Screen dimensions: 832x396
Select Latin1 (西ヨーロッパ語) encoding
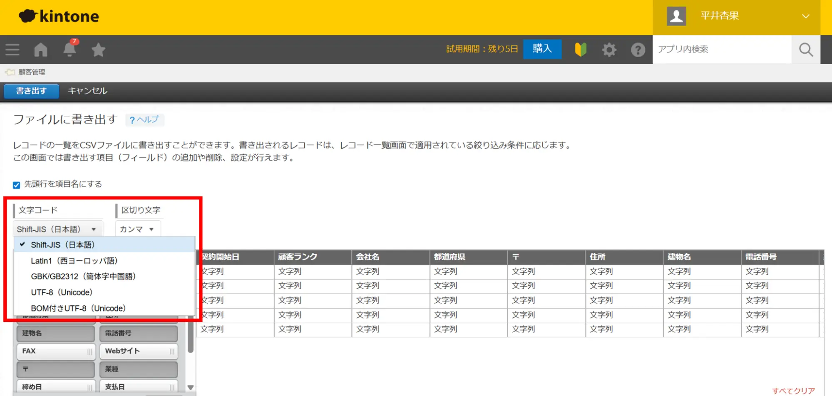pos(74,261)
